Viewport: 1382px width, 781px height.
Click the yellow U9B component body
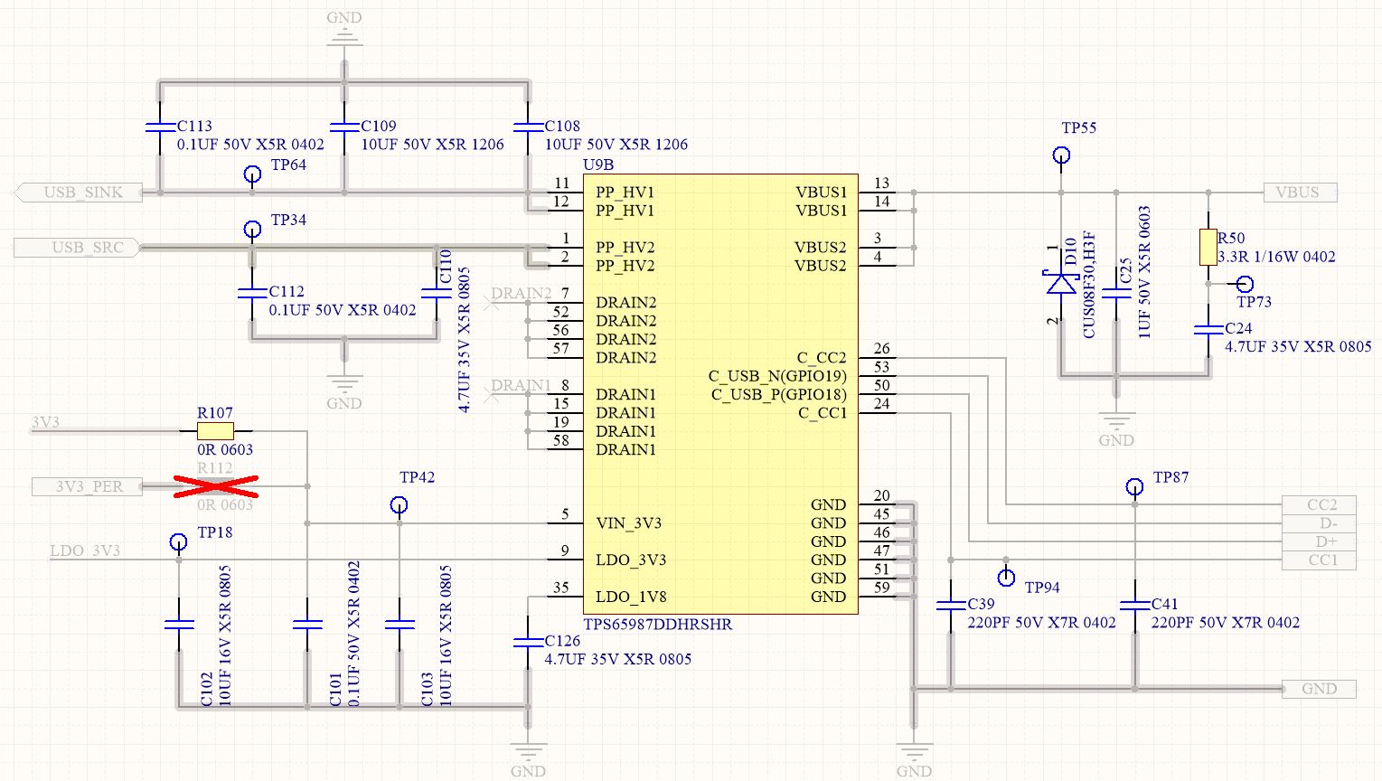(x=720, y=394)
